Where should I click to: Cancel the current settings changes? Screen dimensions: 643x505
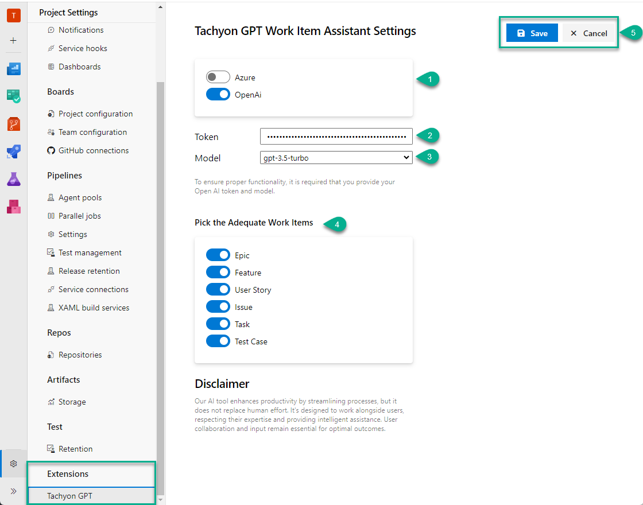588,33
